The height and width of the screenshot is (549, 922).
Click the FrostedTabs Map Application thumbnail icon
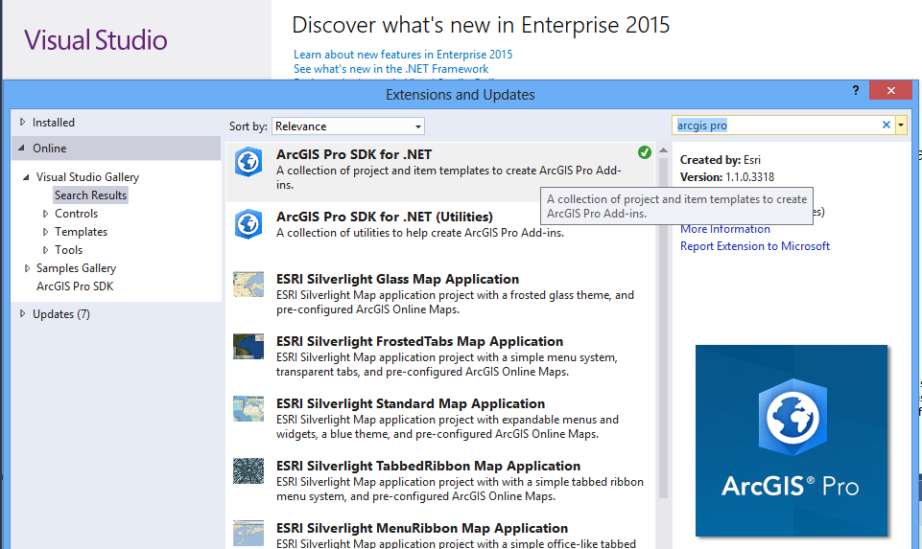248,346
